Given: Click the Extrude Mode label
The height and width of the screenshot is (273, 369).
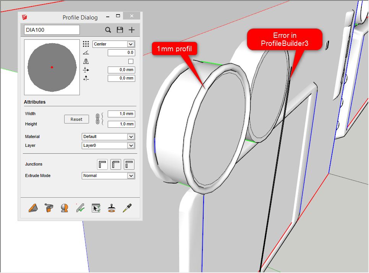Looking at the screenshot, I should coord(38,176).
